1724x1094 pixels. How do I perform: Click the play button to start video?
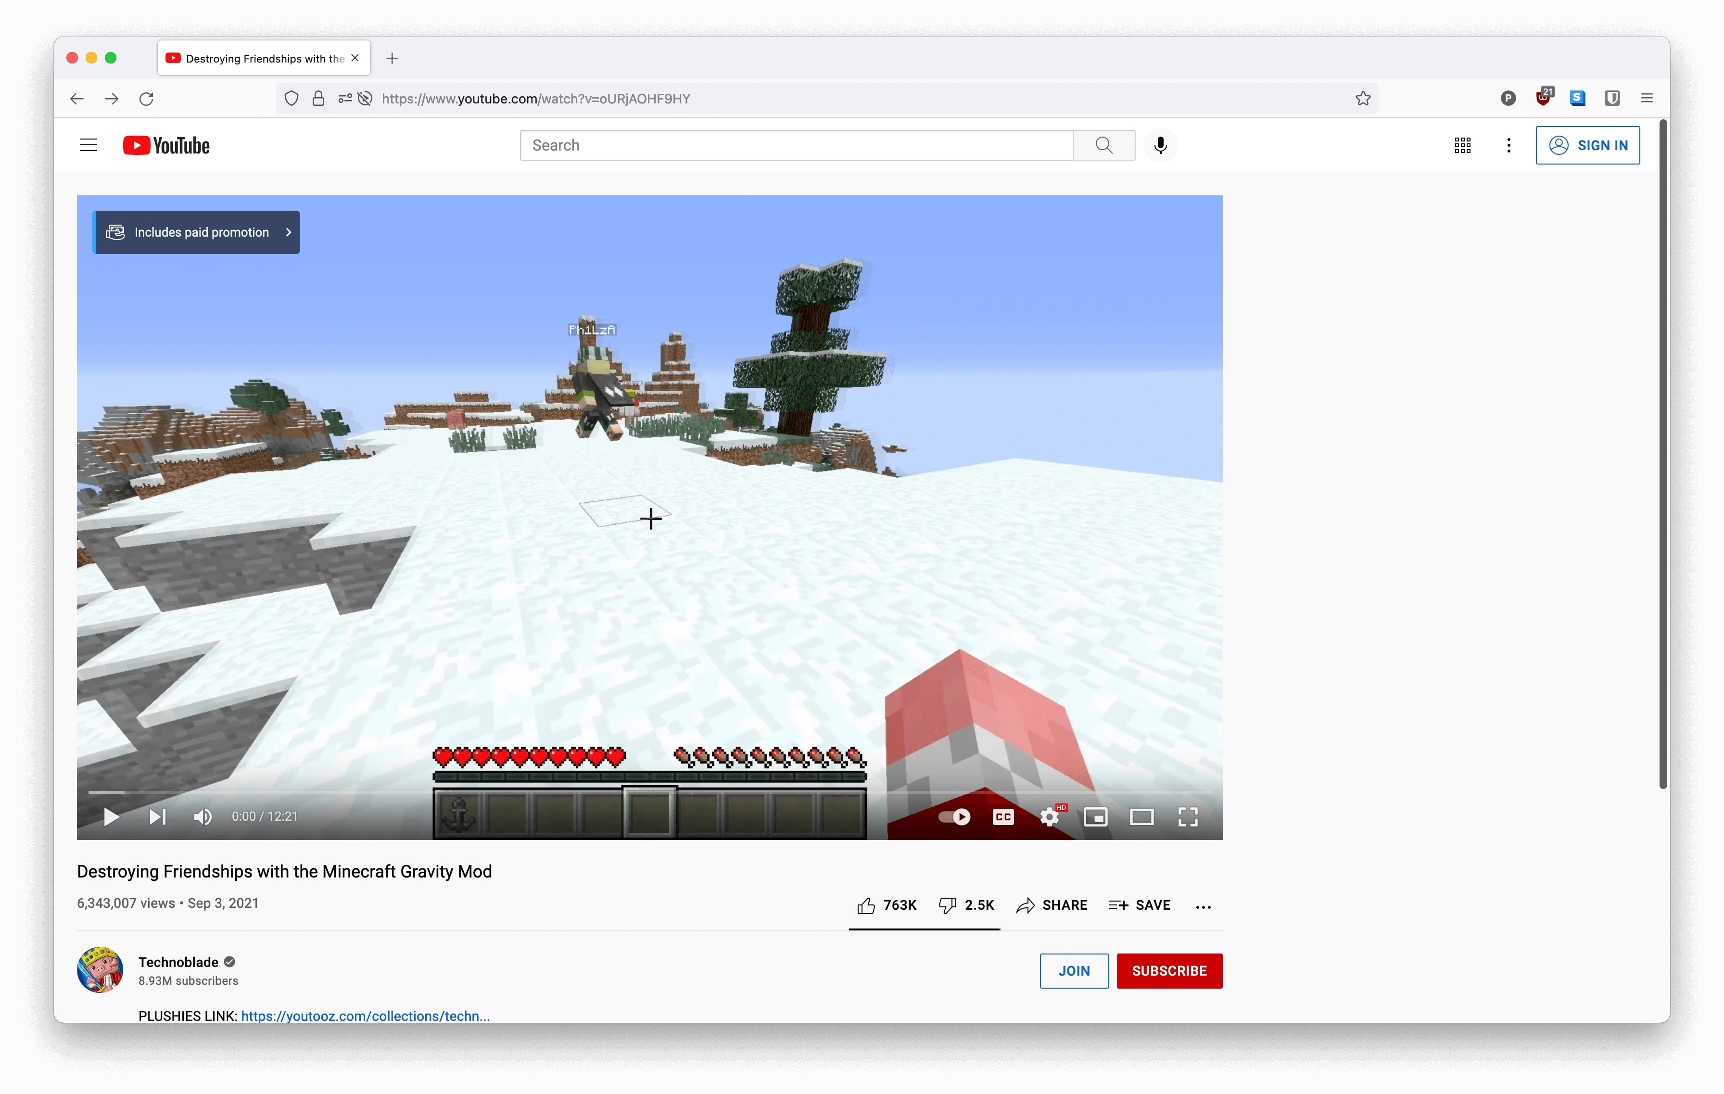[x=111, y=816]
